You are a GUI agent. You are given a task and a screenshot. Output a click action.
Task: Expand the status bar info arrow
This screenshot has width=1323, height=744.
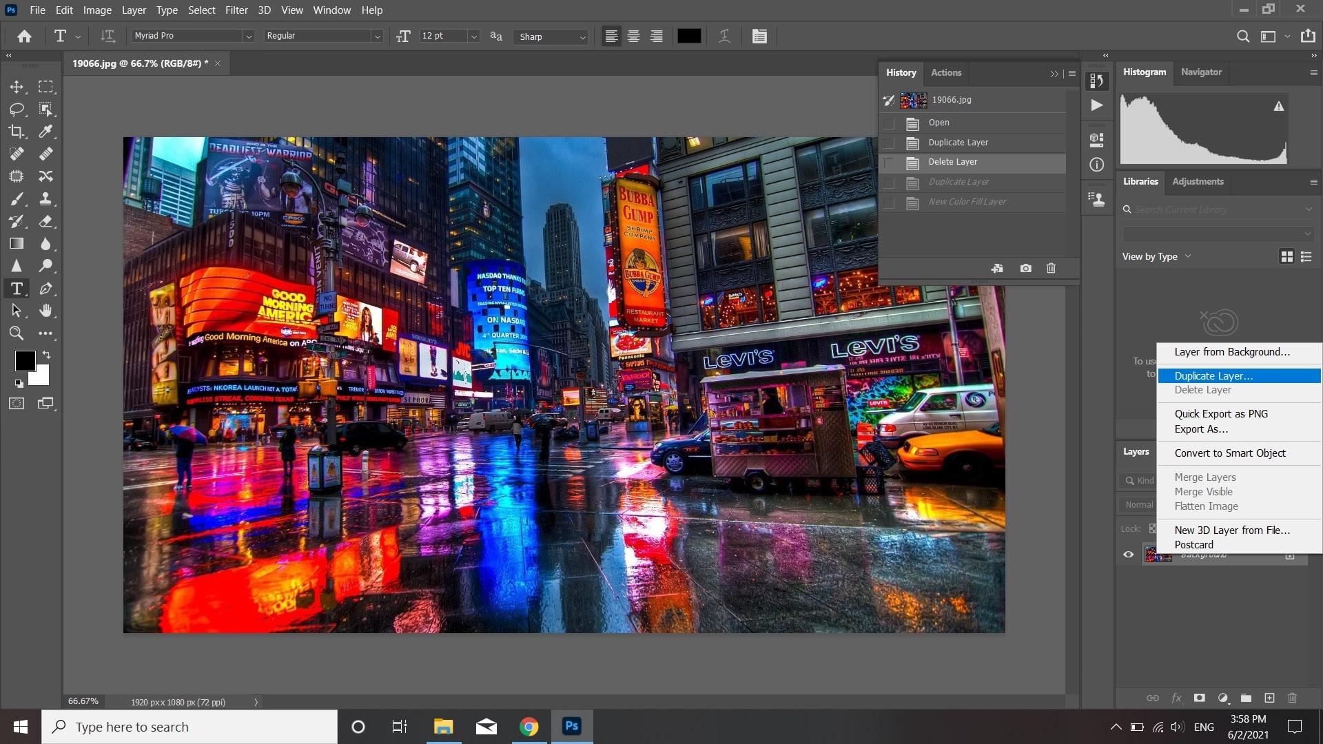[x=256, y=702]
